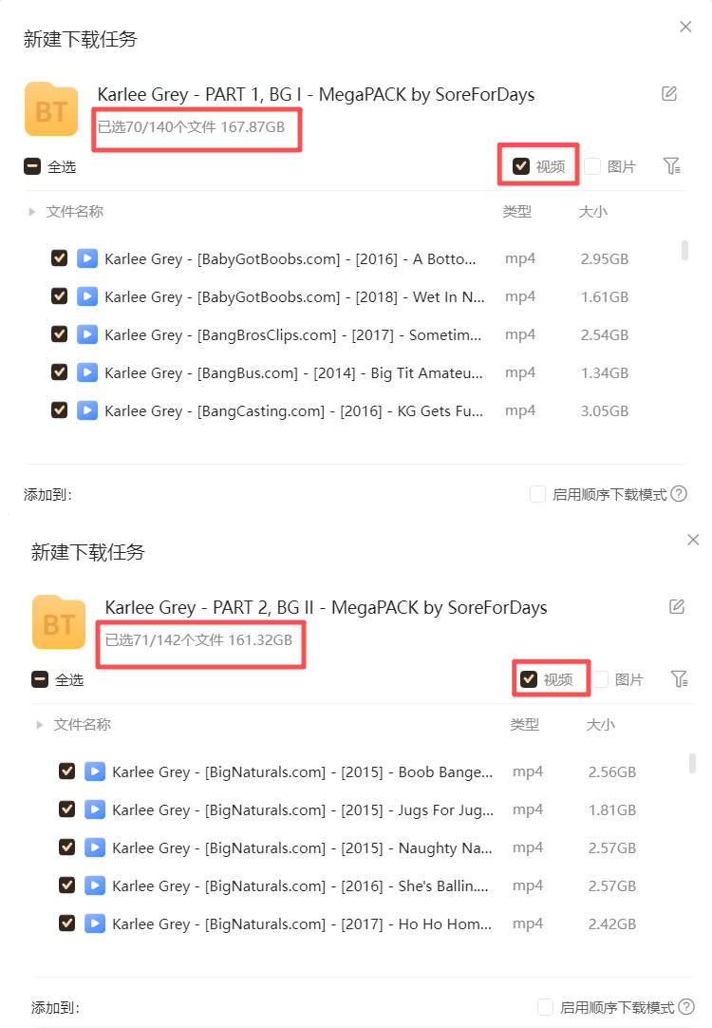Open filter icon in PART 1 dialog
The height and width of the screenshot is (1028, 712).
(x=672, y=166)
